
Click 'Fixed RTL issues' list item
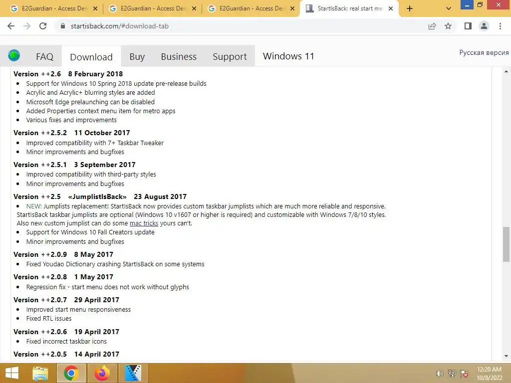click(49, 319)
